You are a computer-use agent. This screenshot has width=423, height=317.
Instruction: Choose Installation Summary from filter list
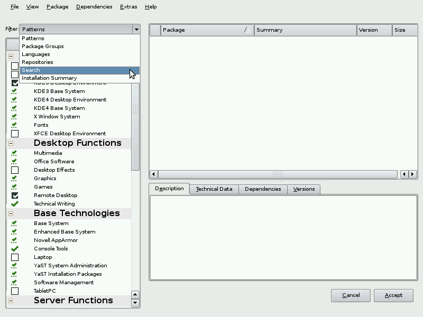coord(80,78)
